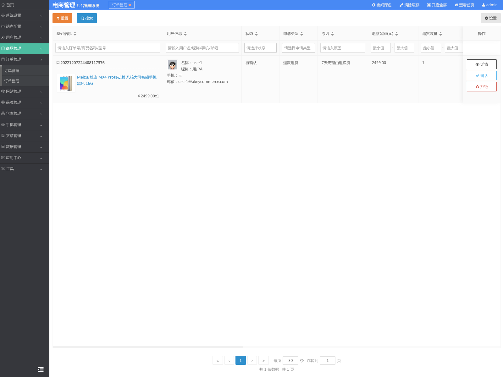Toggle 夜间深色 night mode
Image resolution: width=503 pixels, height=377 pixels.
tap(382, 5)
